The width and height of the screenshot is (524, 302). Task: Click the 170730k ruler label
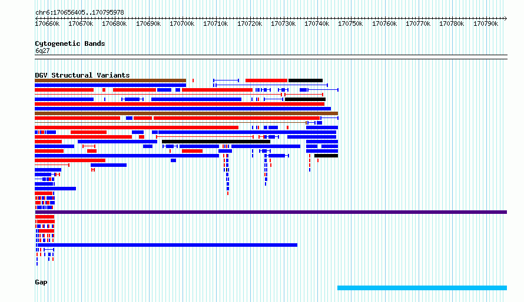coord(283,24)
